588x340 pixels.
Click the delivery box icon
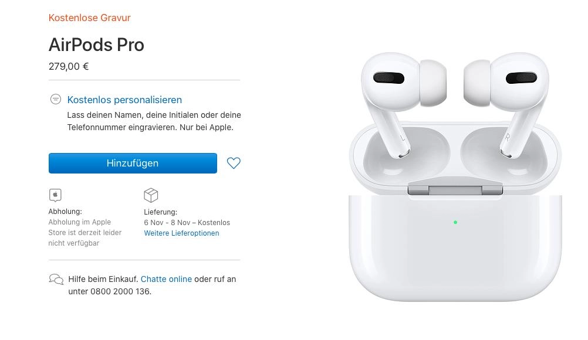(151, 195)
